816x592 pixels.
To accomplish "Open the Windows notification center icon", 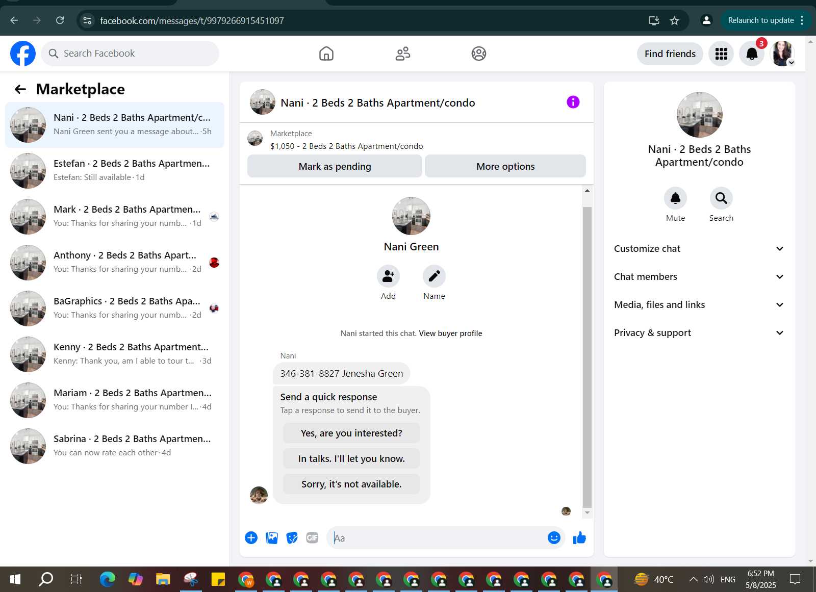I will (795, 579).
